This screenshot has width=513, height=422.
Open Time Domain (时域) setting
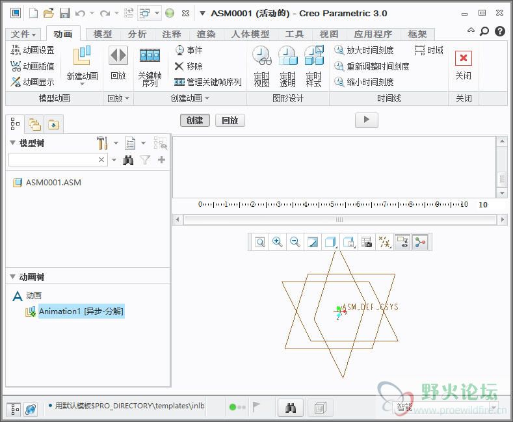pyautogui.click(x=429, y=50)
